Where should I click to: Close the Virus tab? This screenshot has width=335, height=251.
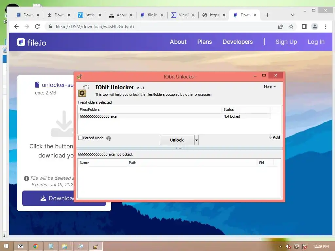(x=193, y=15)
